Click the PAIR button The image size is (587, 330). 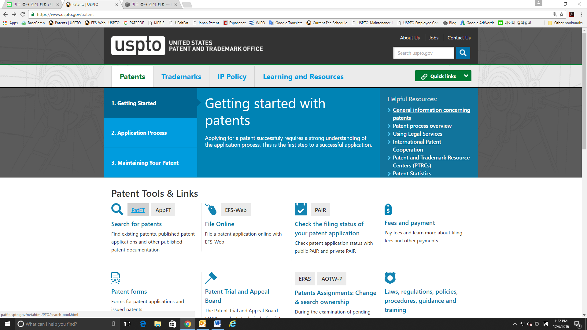[x=320, y=210]
